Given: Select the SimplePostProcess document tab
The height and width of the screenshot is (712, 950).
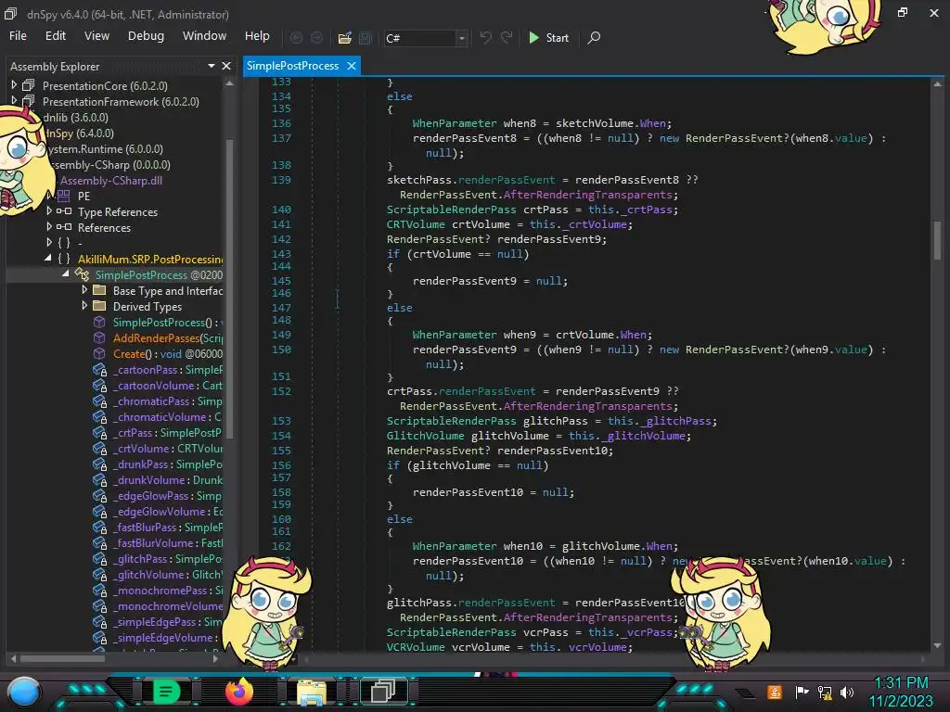Looking at the screenshot, I should point(292,66).
